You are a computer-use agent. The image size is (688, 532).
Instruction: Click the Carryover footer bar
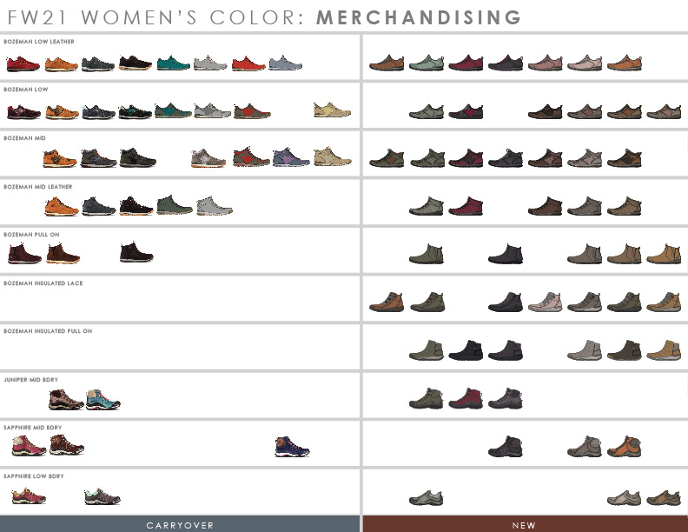(180, 524)
